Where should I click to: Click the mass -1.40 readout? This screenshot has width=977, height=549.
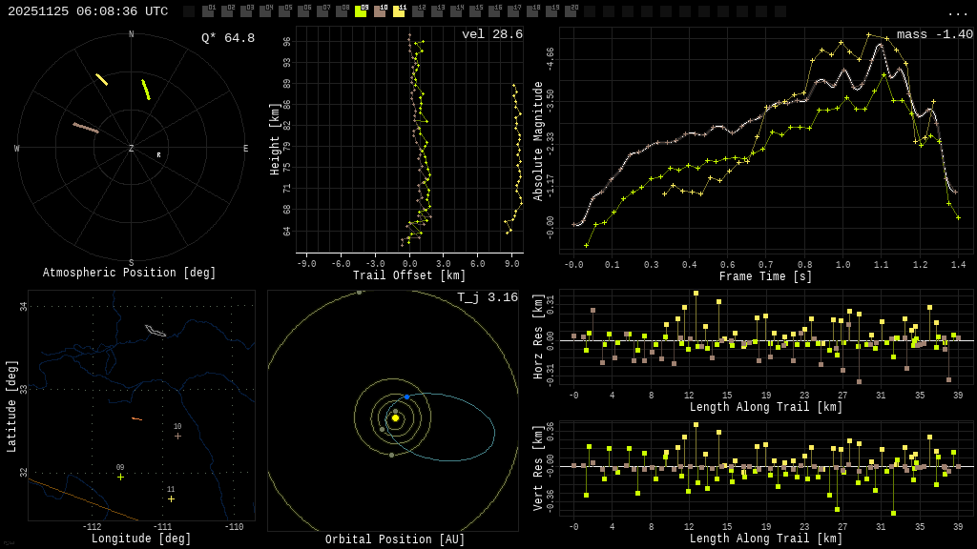click(x=934, y=34)
